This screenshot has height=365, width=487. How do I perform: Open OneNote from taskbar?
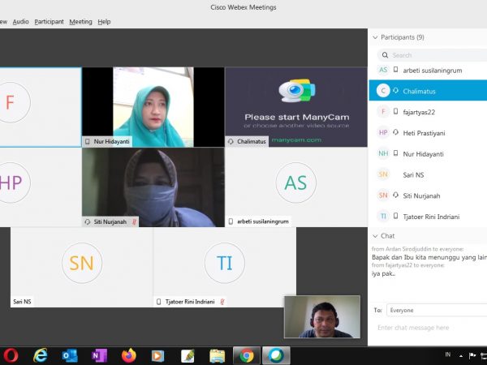click(x=99, y=356)
